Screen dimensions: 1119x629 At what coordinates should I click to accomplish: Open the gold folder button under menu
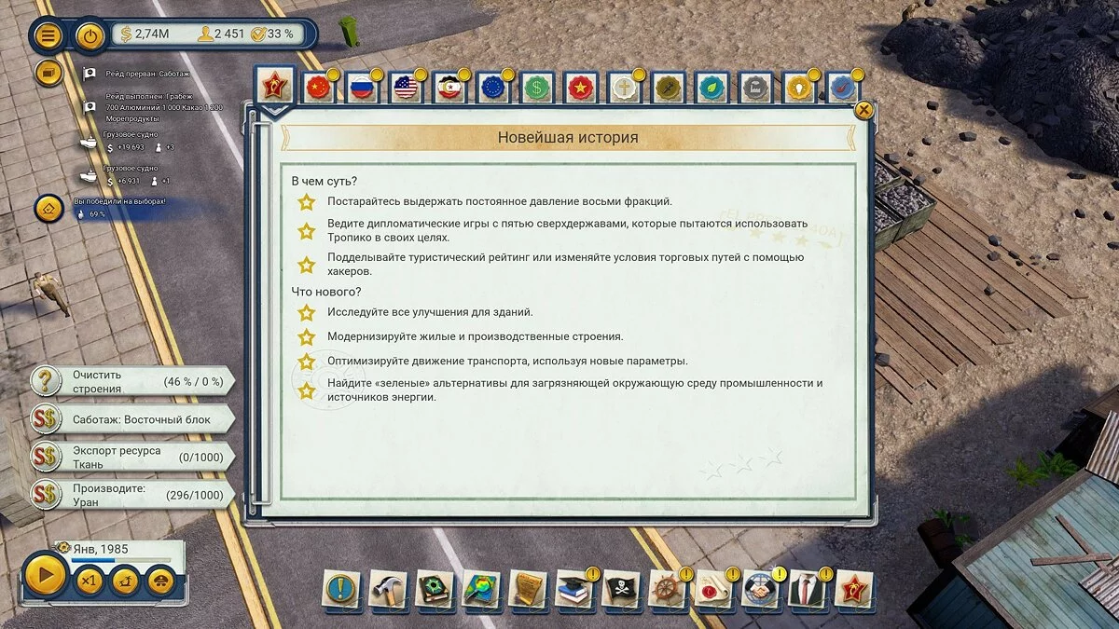[x=48, y=73]
